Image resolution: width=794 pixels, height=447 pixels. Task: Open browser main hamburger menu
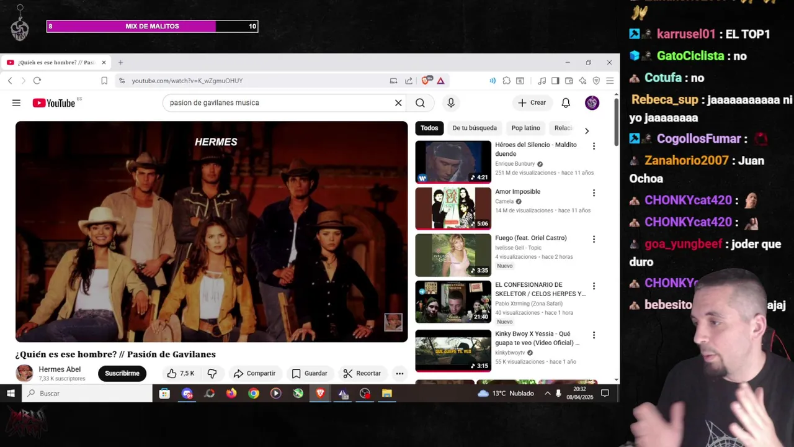pyautogui.click(x=610, y=81)
